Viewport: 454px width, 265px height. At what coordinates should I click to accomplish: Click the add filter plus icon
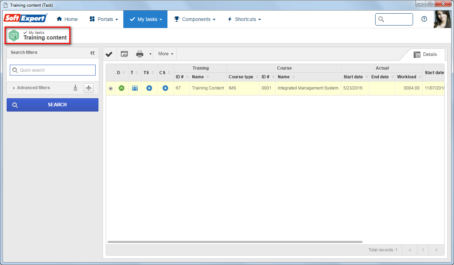click(89, 88)
